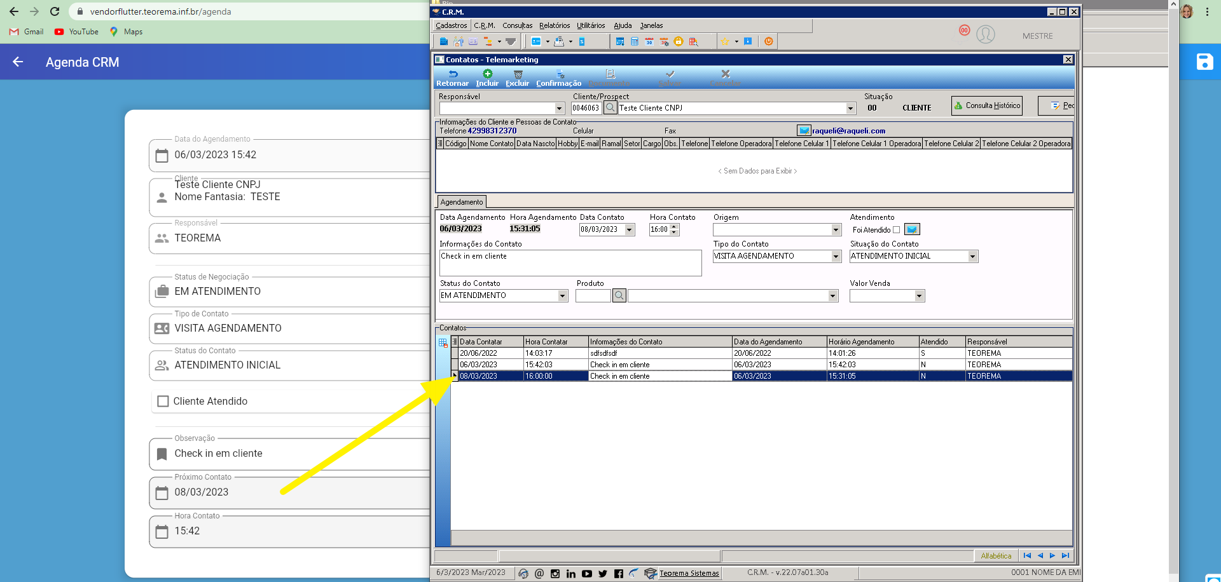Select the Agendamento tab

coord(462,202)
